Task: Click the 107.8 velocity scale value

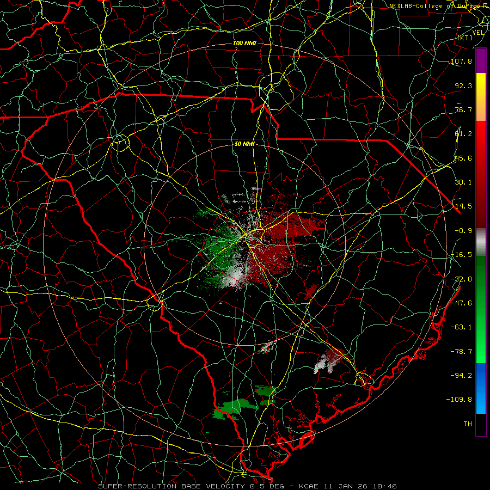Action: 461,61
